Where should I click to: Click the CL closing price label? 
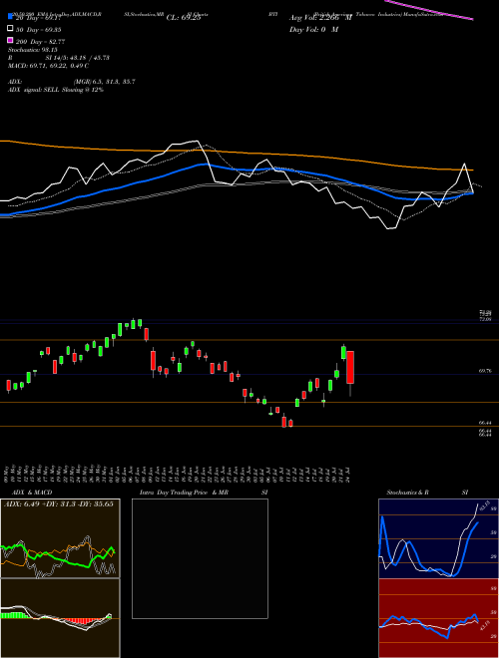pos(184,18)
